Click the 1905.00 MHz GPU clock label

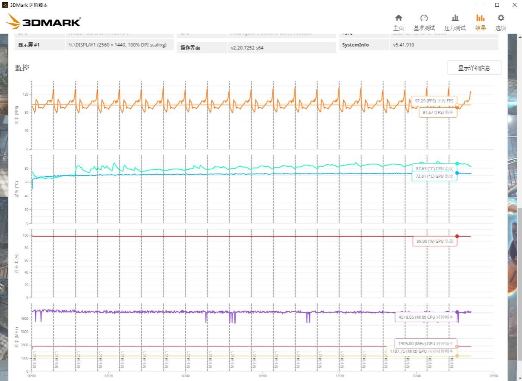(x=425, y=344)
